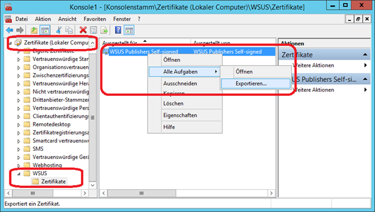Restore the inner MDI console window
The width and height of the screenshot is (375, 212).
(x=358, y=19)
